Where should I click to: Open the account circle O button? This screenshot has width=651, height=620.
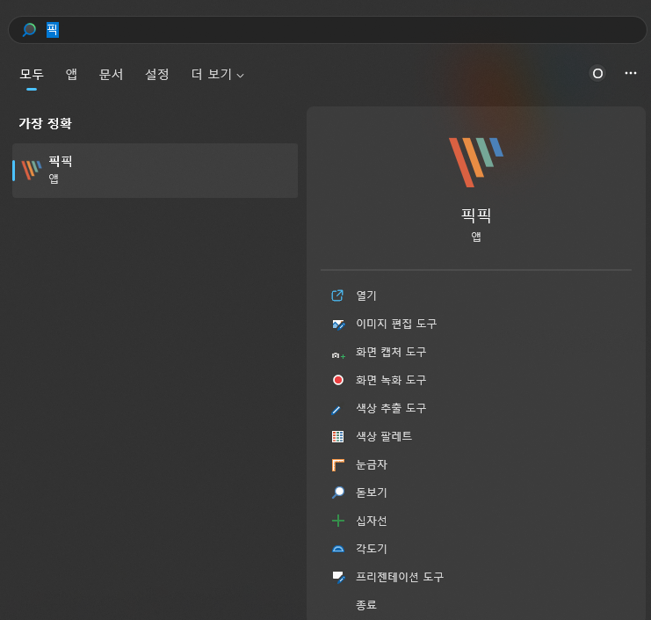point(597,74)
